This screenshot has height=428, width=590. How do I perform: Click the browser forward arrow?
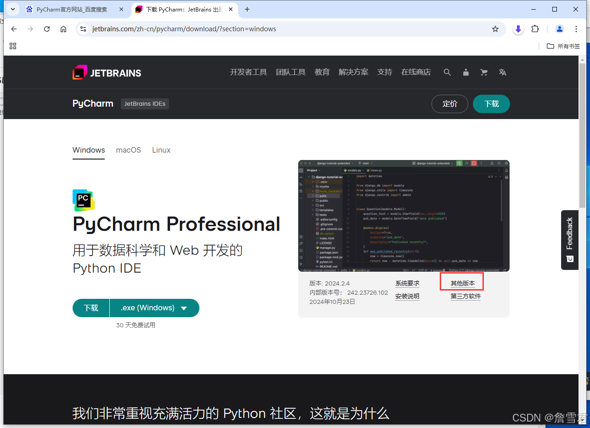[x=30, y=29]
